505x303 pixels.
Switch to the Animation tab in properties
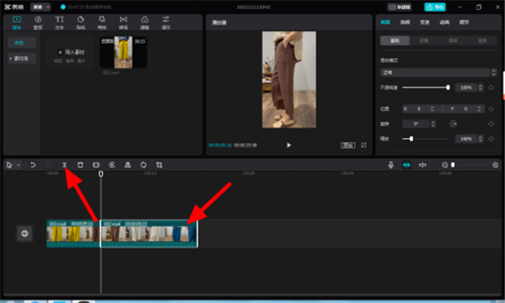click(x=444, y=22)
